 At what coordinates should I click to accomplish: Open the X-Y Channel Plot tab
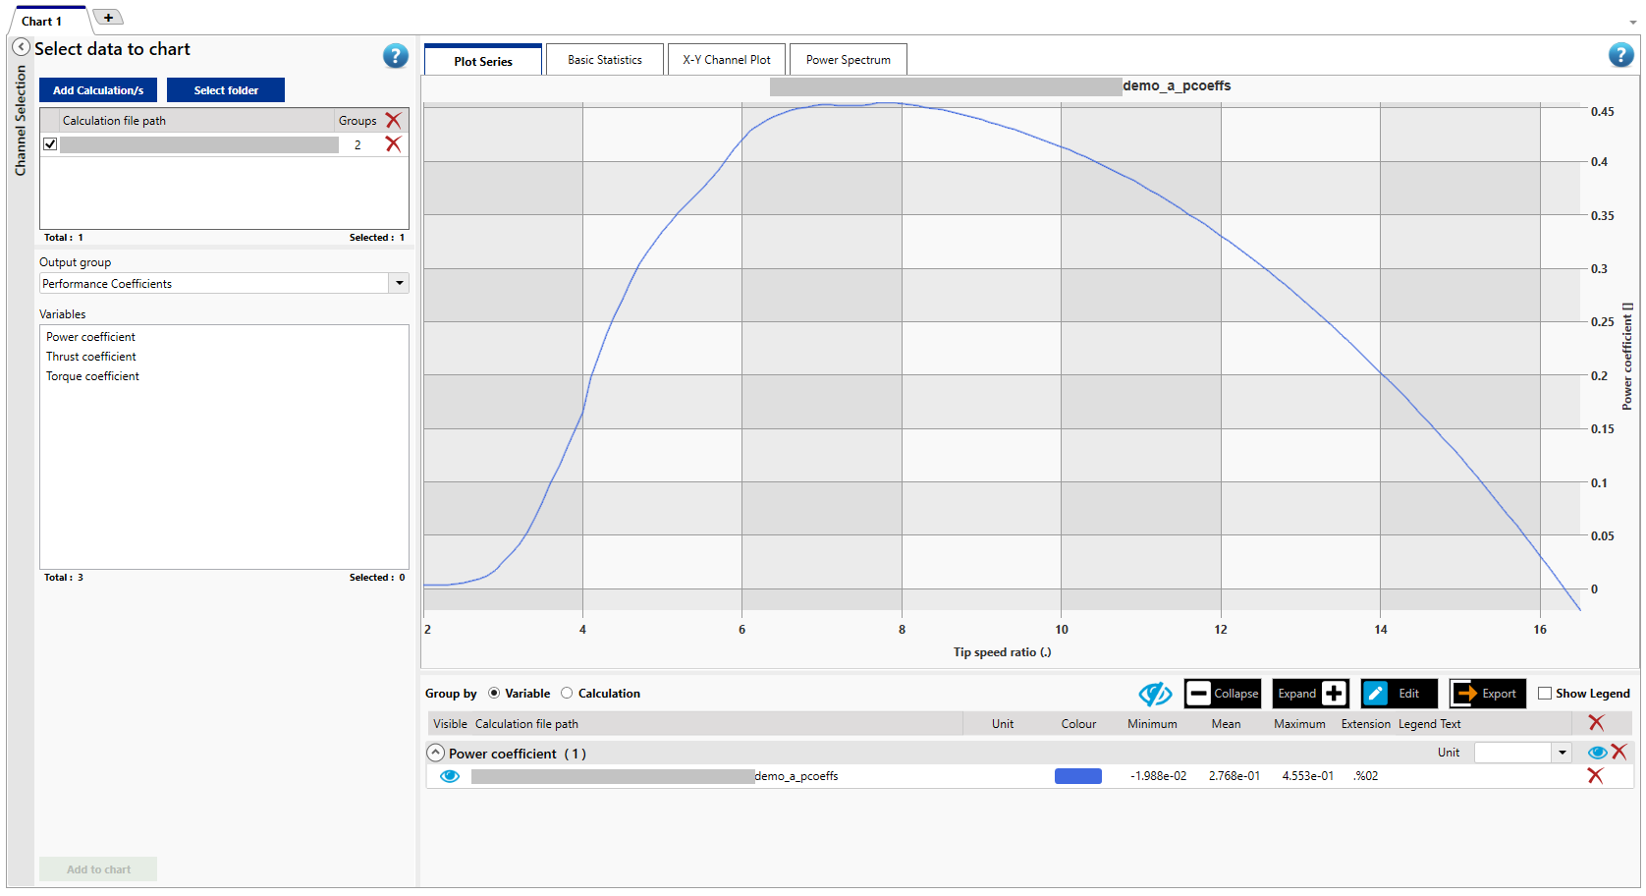pyautogui.click(x=727, y=60)
